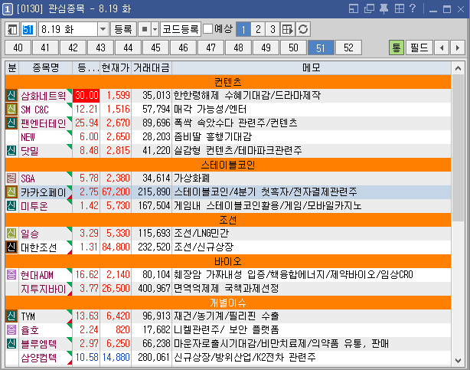The image size is (470, 370).
Task: Click the blue 51 group icon
Action: point(28,29)
